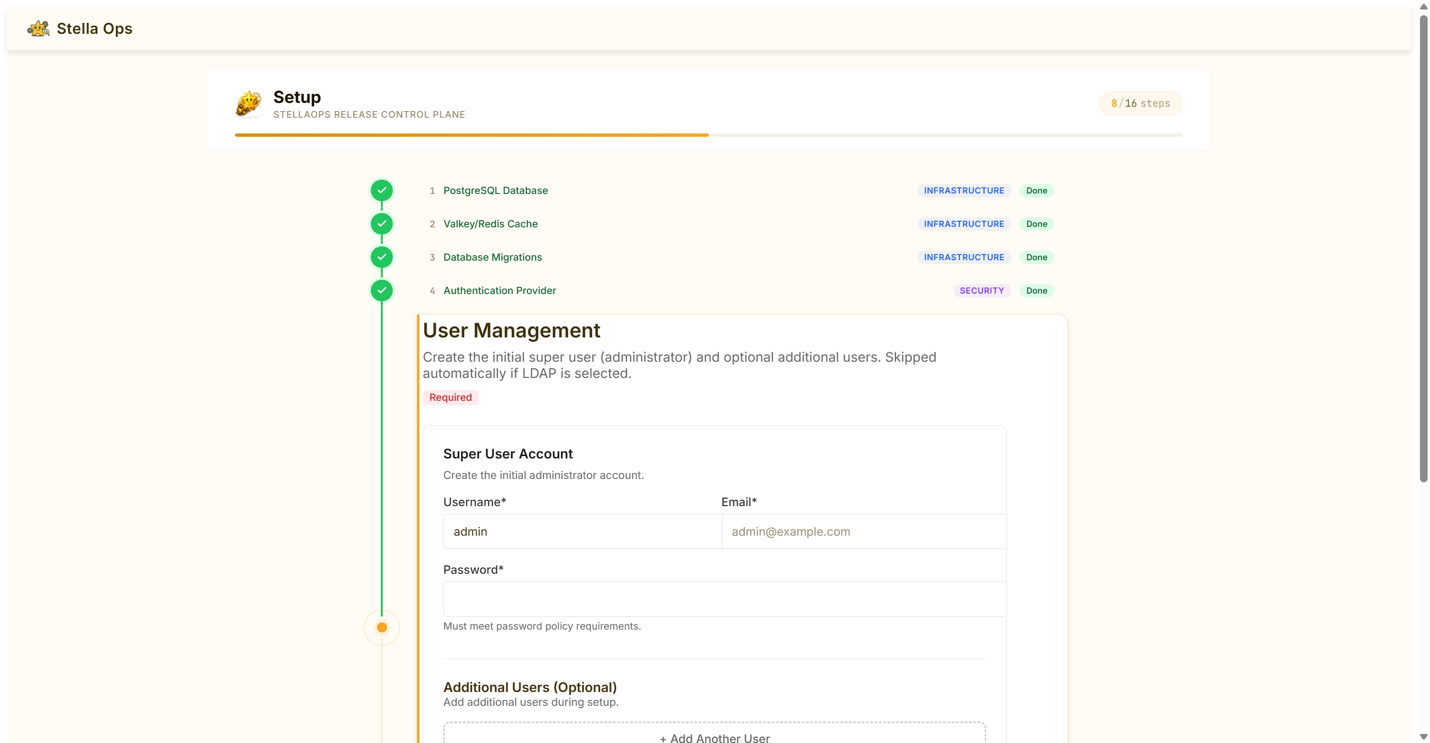Open the Authentication Provider step
The width and height of the screenshot is (1430, 743).
[x=499, y=290]
